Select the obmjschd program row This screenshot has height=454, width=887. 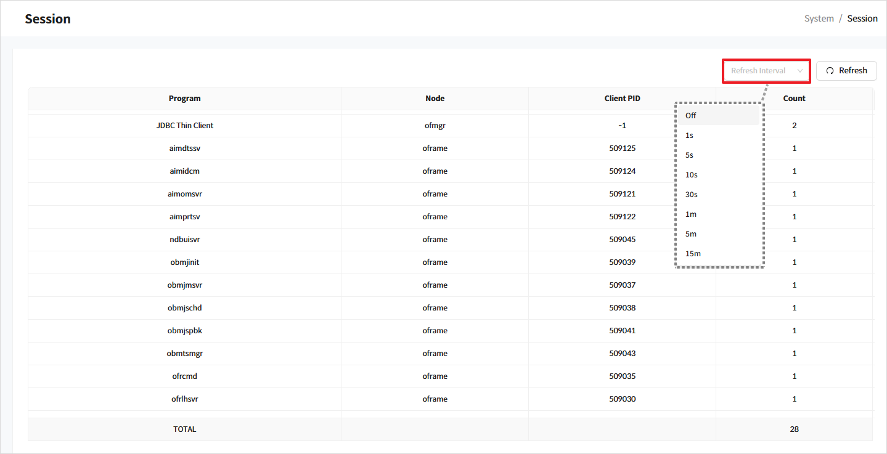pos(184,308)
